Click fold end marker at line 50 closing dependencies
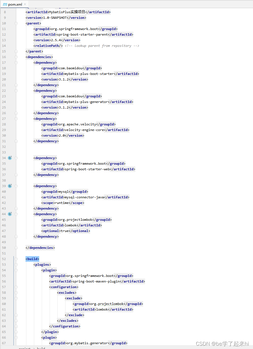Viewport: 253px width, 349px height. 16,248
